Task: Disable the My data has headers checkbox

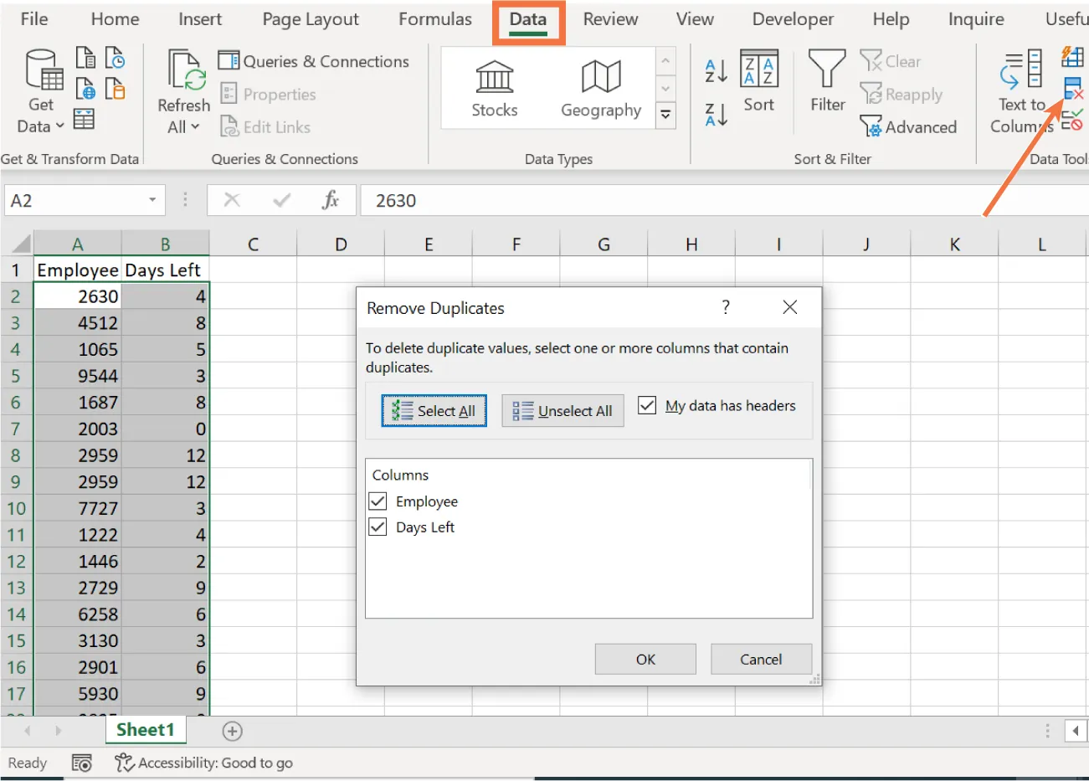Action: tap(647, 405)
